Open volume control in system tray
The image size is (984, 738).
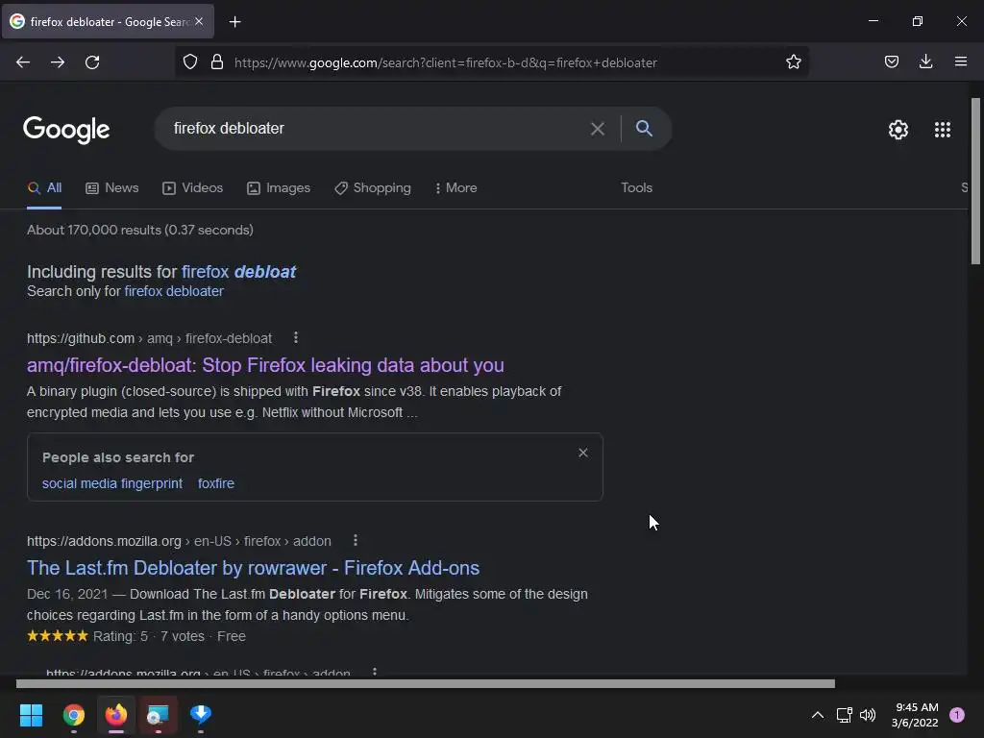click(x=868, y=714)
